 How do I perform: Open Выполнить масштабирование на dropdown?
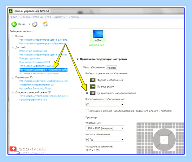coord(105,104)
